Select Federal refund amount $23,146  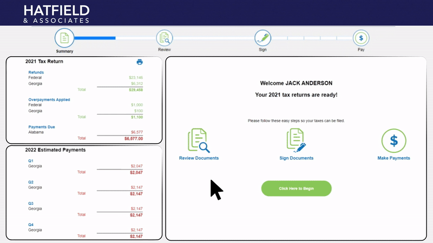[x=136, y=78]
